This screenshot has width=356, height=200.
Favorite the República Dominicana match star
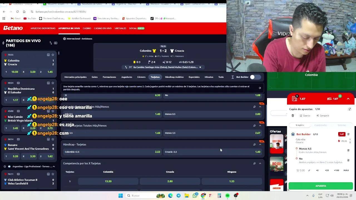point(53,83)
